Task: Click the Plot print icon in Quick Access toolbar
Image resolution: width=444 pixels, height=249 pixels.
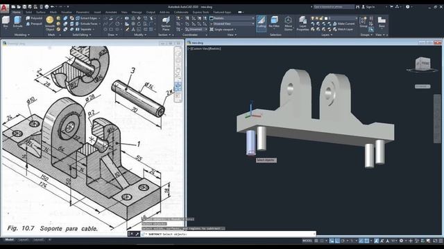Action: (x=46, y=6)
